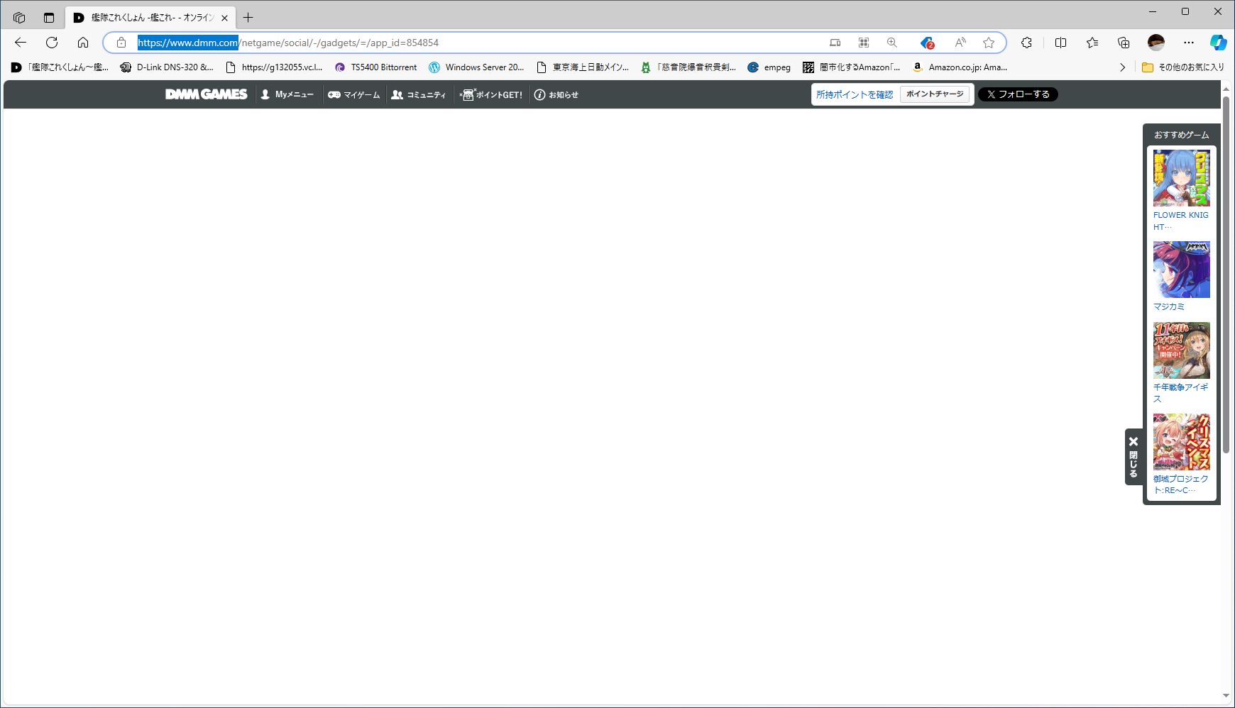Open the コミュニティ navigation item
This screenshot has width=1235, height=708.
click(x=419, y=94)
